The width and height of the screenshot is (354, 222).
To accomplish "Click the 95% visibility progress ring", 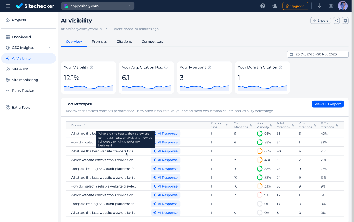I will click(260, 134).
